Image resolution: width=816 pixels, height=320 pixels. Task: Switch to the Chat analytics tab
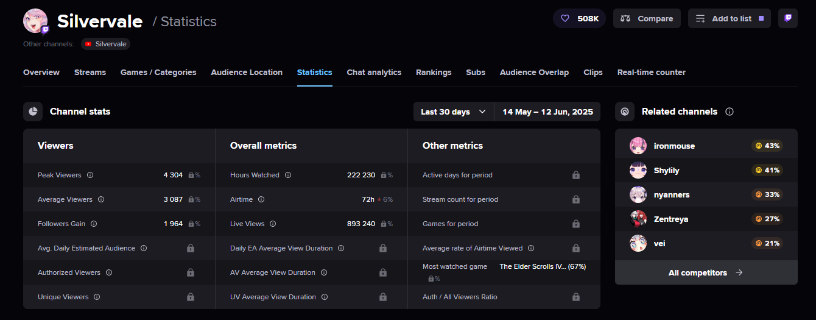(374, 72)
